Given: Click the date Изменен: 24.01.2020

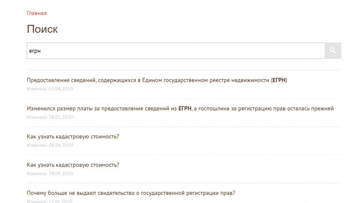Looking at the screenshot, I should tap(50, 173).
